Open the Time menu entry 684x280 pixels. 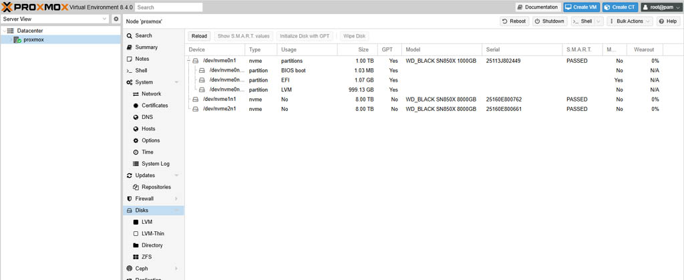point(153,152)
